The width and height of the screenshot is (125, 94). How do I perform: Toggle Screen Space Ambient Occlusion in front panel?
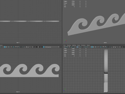pyautogui.click(x=16, y=47)
